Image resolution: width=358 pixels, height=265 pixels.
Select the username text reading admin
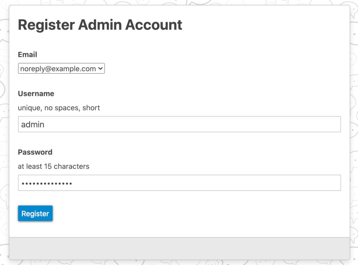(x=32, y=124)
